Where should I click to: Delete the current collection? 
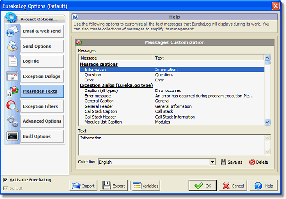click(259, 162)
